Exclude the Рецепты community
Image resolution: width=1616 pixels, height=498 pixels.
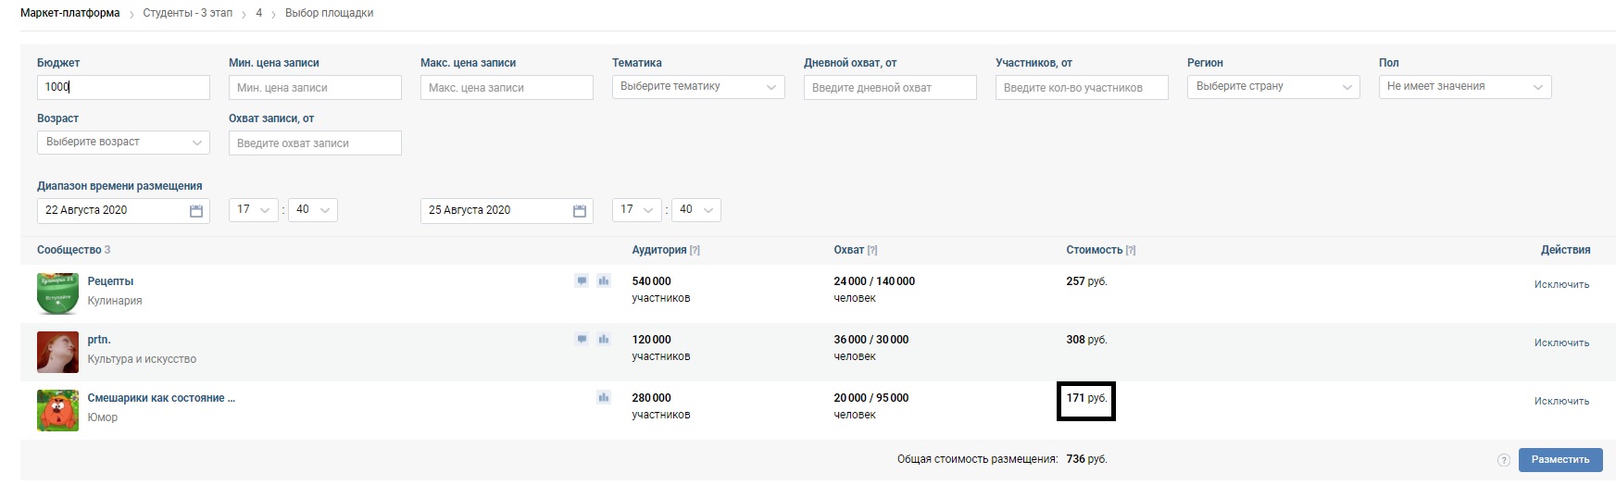(x=1561, y=284)
